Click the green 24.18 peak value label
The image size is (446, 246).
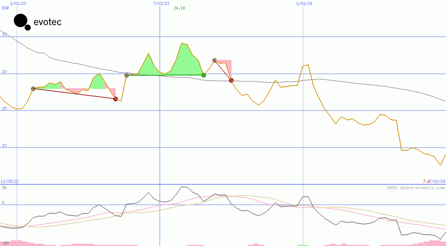point(179,8)
